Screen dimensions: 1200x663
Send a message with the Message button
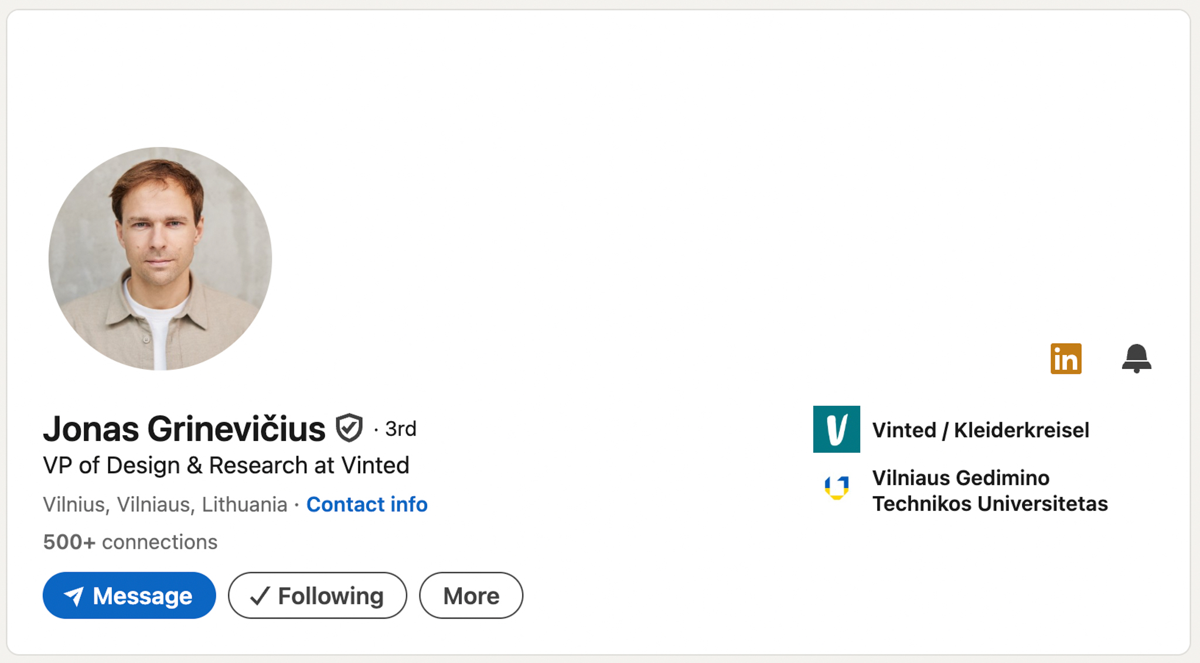129,596
